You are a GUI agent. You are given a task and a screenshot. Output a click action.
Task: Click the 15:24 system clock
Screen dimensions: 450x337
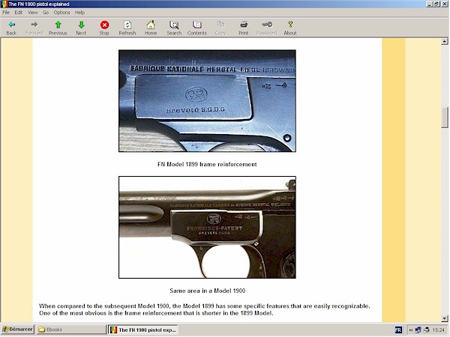[439, 330]
